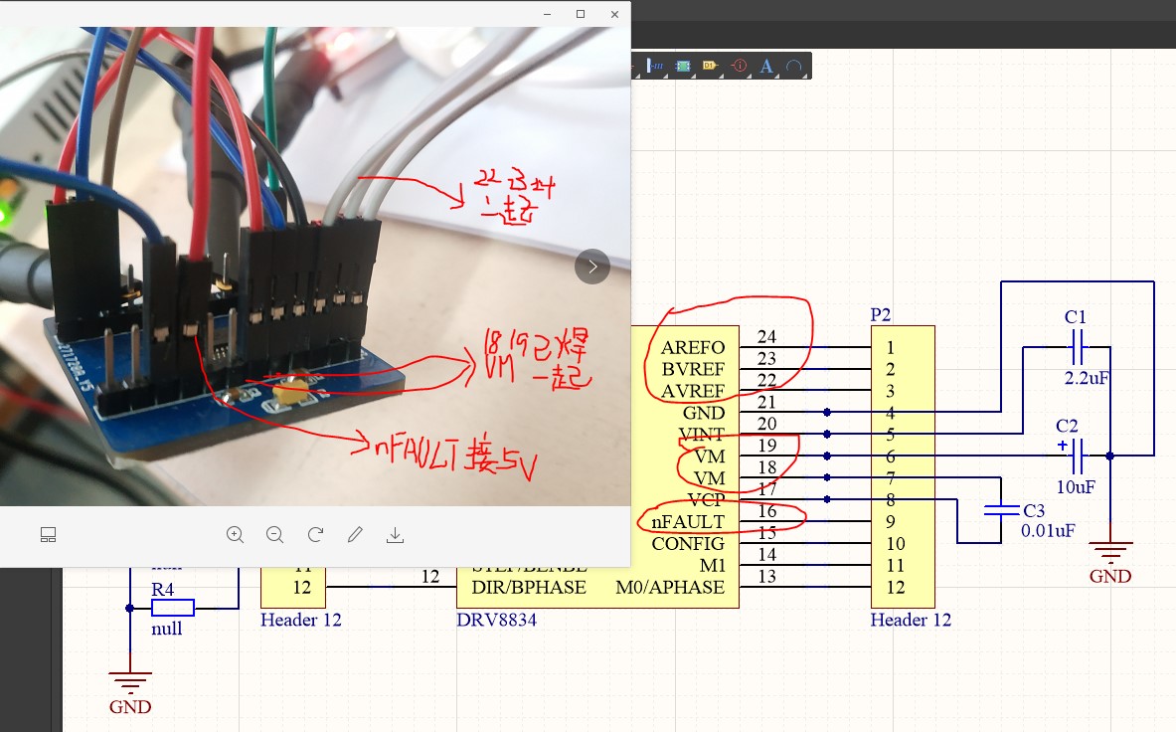Select the Place Text String tool

pos(765,66)
